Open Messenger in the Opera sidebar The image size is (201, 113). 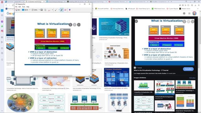coord(2,22)
